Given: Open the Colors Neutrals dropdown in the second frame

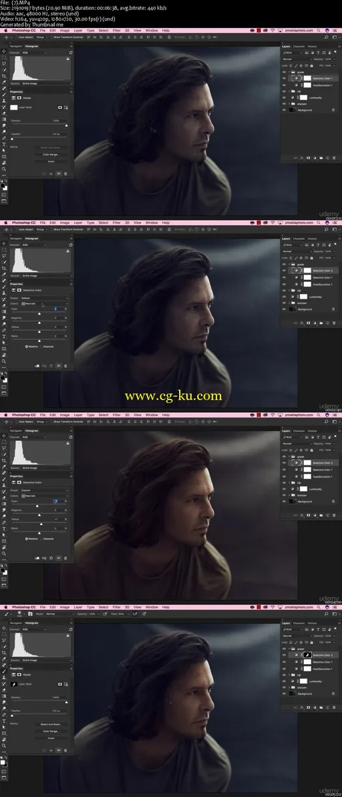Looking at the screenshot, I should [44, 303].
